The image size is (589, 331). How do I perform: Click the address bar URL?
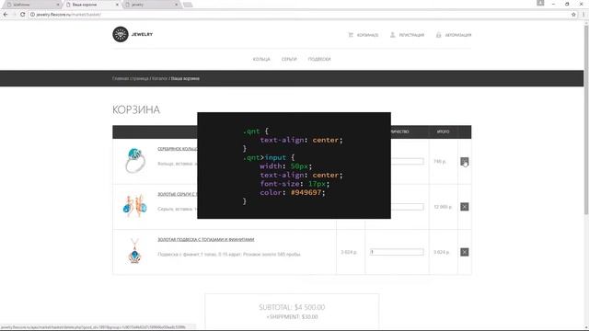69,15
